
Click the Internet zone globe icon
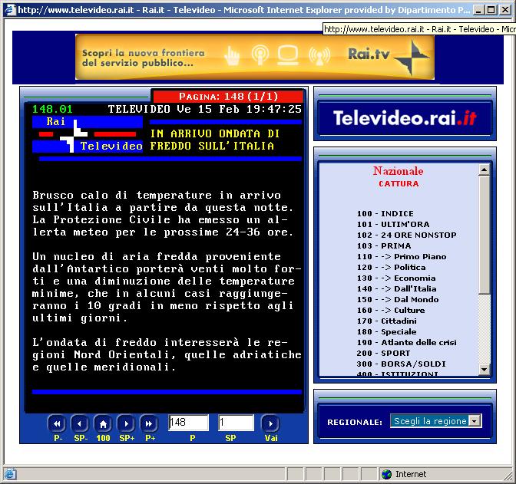[387, 474]
